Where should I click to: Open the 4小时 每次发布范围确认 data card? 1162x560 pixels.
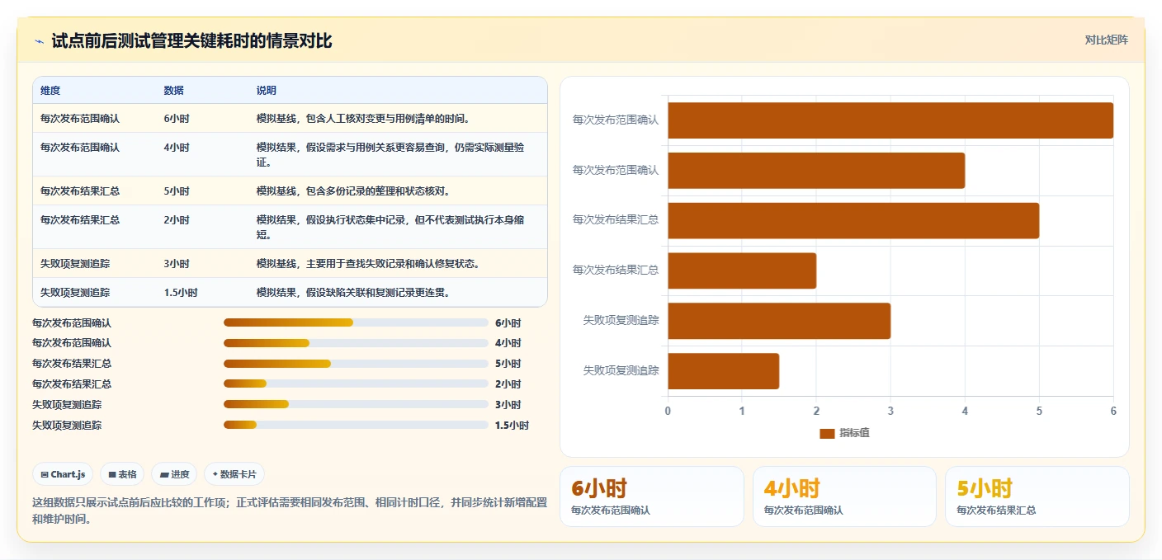[x=844, y=496]
